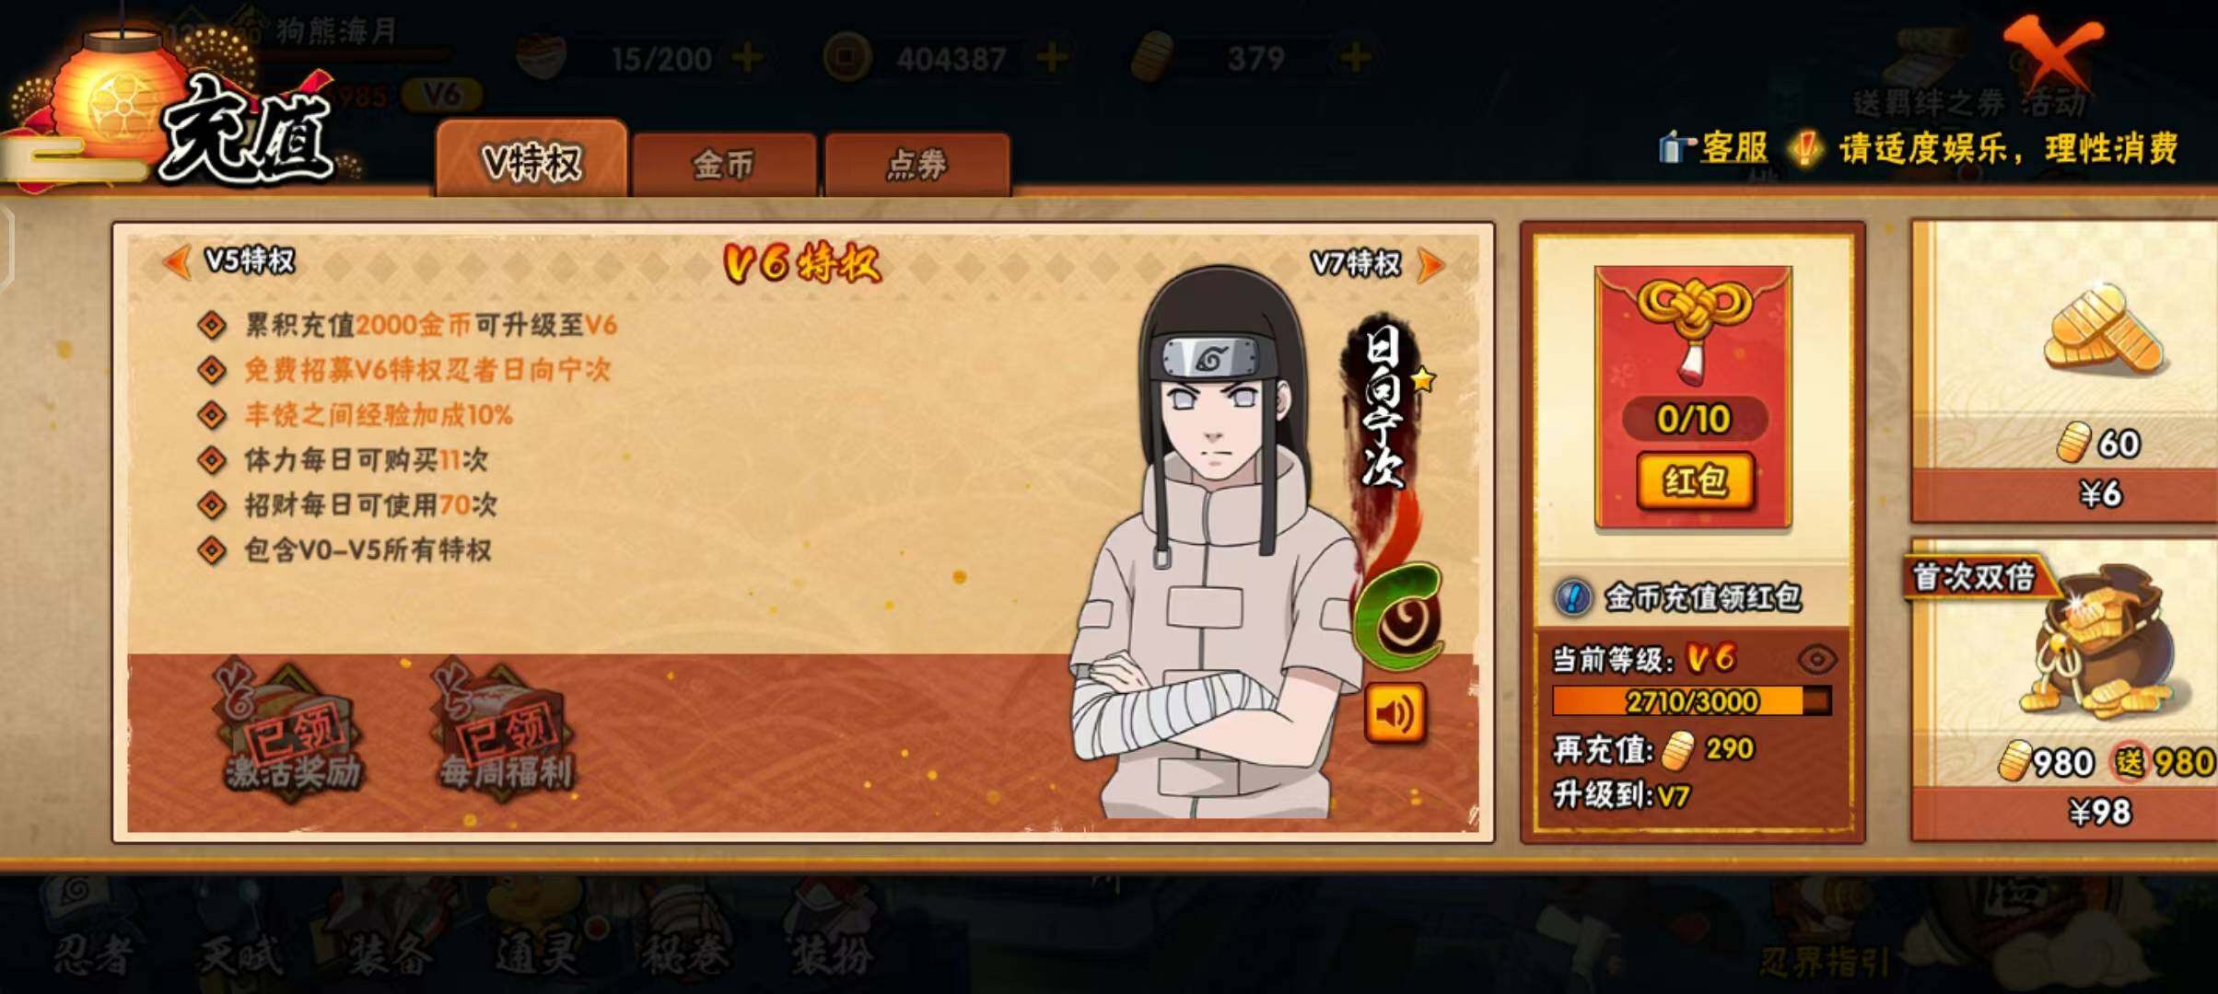Viewport: 2218px width, 994px height.
Task: Open 客服 customer service link
Action: (x=1714, y=148)
